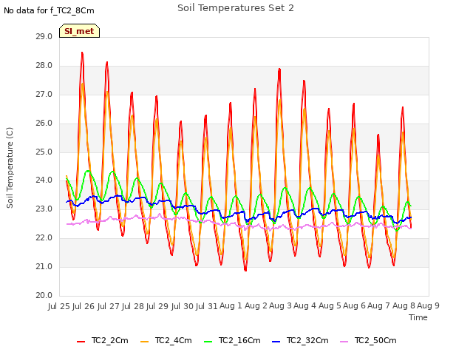
Task: Click the Aug 3 x-axis date label
Action: pos(280,306)
